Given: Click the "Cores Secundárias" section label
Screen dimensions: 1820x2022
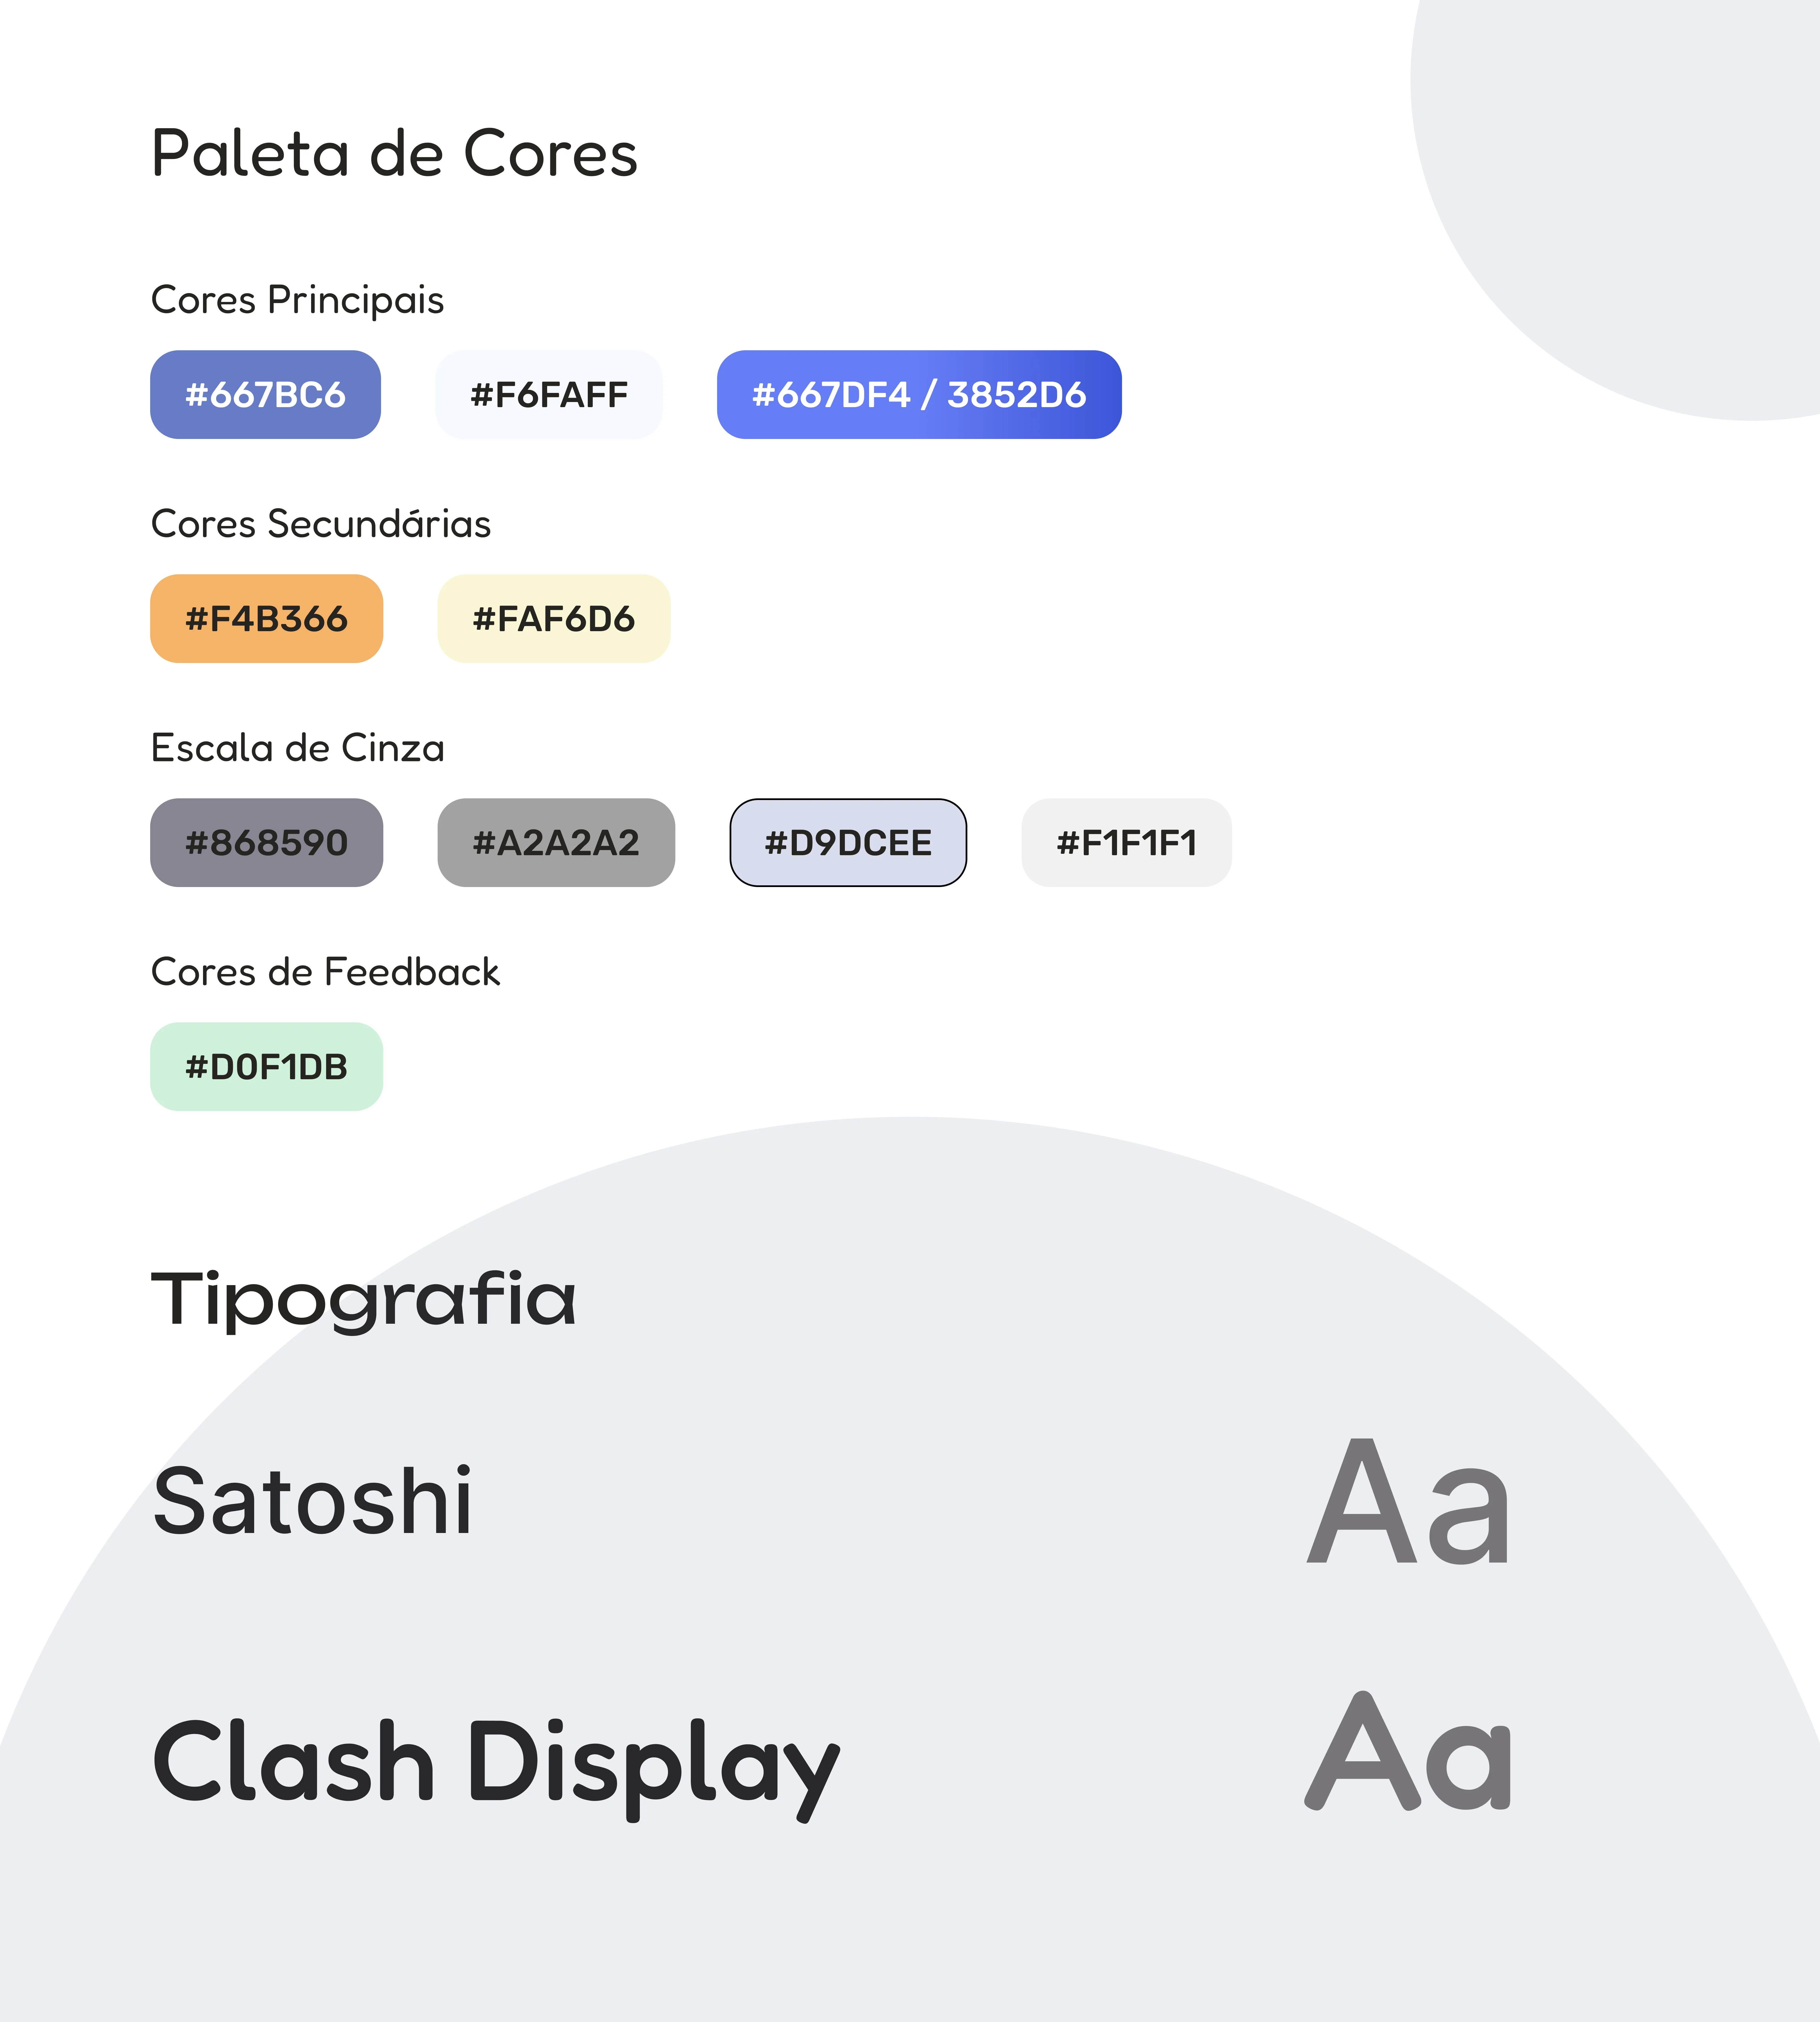Looking at the screenshot, I should (320, 524).
